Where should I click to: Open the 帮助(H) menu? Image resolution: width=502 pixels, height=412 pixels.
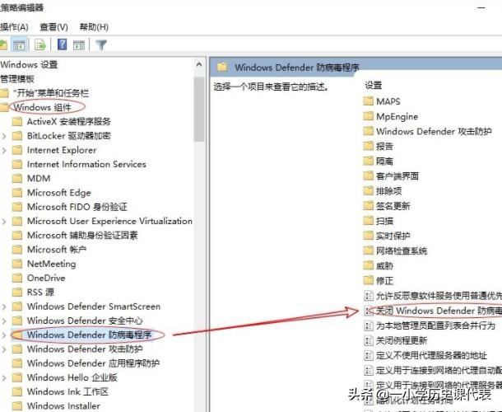(92, 26)
